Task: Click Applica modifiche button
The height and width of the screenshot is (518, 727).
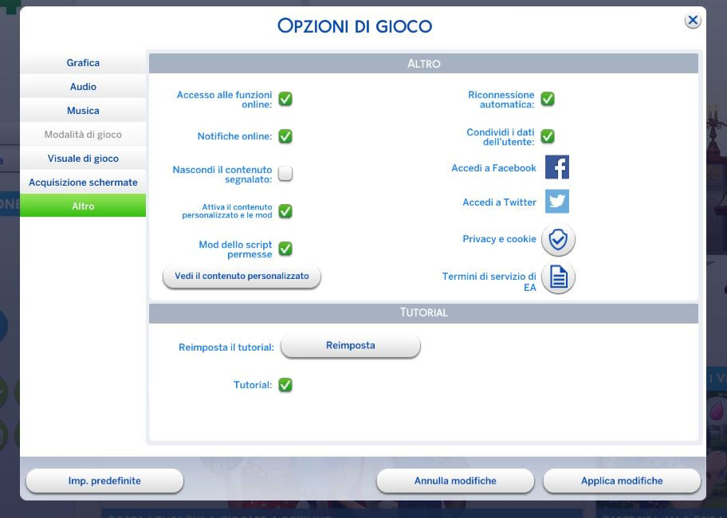Action: pyautogui.click(x=621, y=481)
